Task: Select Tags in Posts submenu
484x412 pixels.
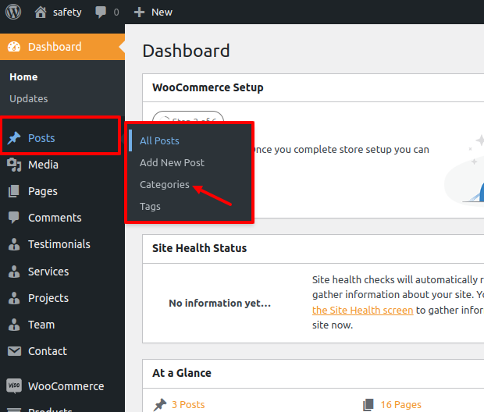Action: (x=150, y=207)
